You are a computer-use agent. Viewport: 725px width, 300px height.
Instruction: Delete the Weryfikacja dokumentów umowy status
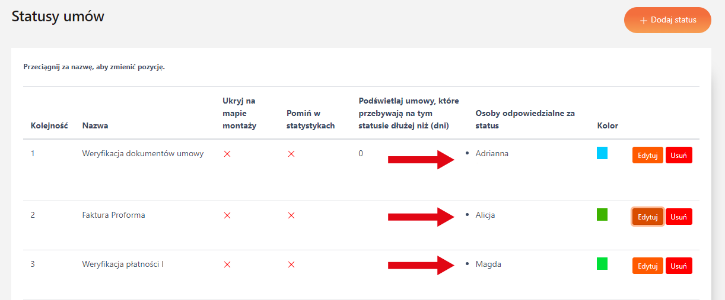(x=679, y=155)
